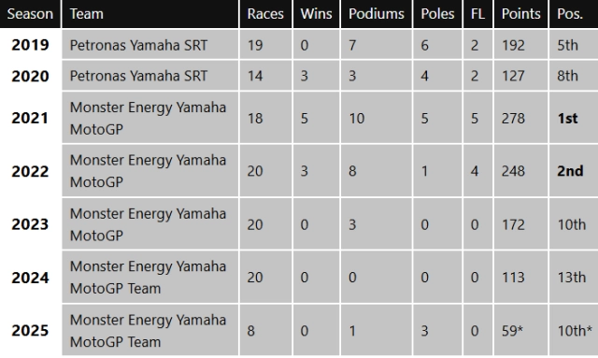Image resolution: width=598 pixels, height=358 pixels.
Task: Click the 2021 season row label
Action: [x=30, y=118]
